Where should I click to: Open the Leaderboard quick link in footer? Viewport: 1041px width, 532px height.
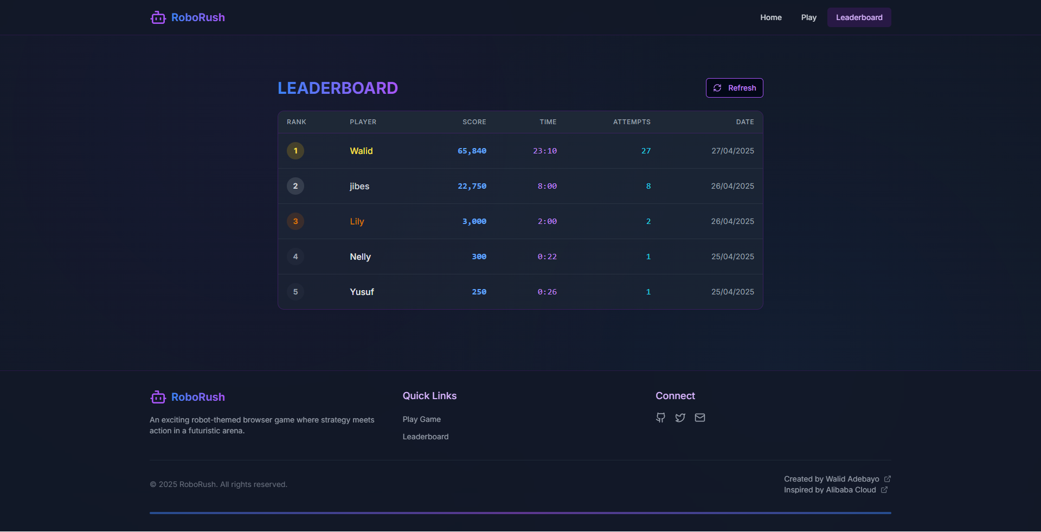point(426,437)
